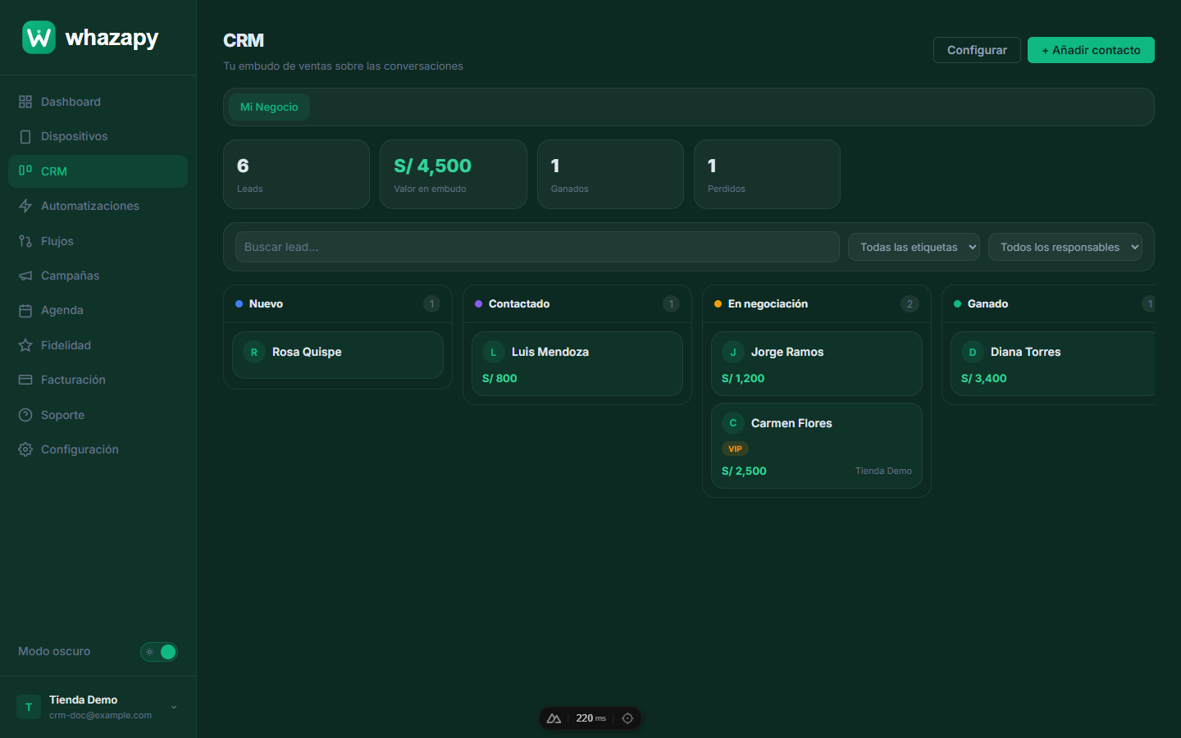Viewport: 1181px width, 738px height.
Task: Click the Nuxt logo in devtools bar
Action: click(x=554, y=718)
